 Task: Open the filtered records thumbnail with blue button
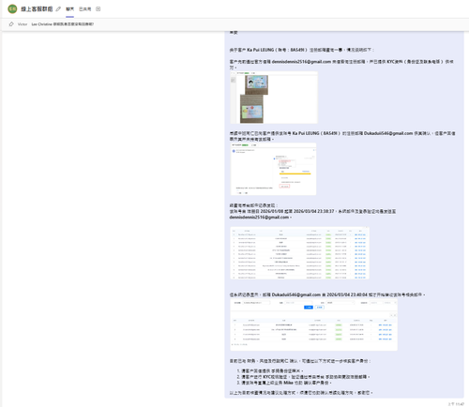[x=314, y=324]
